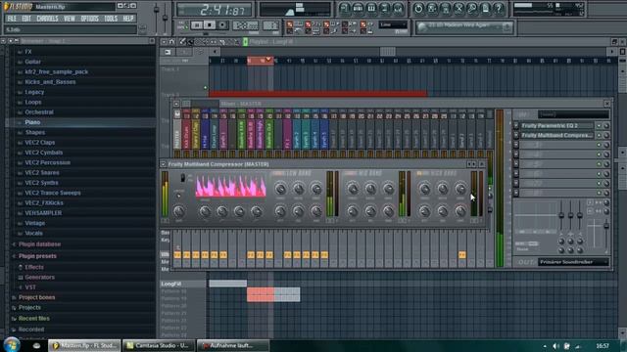
Task: Click the Windows Start button
Action: click(12, 345)
